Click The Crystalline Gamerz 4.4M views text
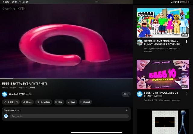The width and height of the screenshot is (193, 134). 162,50
